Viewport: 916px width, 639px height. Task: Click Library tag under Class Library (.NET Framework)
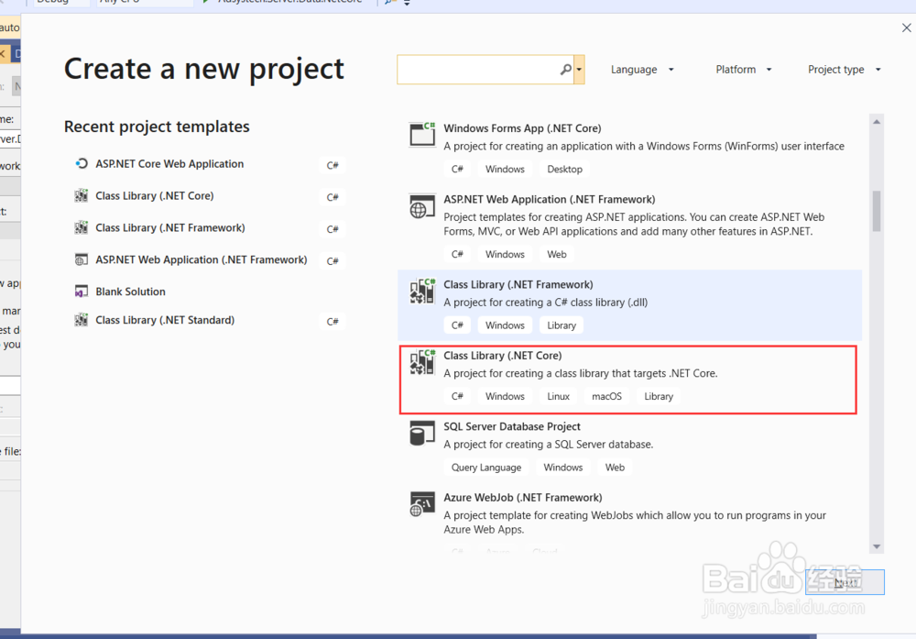point(562,325)
